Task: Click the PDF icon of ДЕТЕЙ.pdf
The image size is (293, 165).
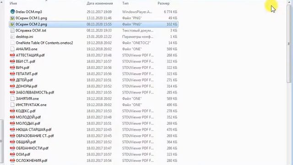Action: (12, 80)
